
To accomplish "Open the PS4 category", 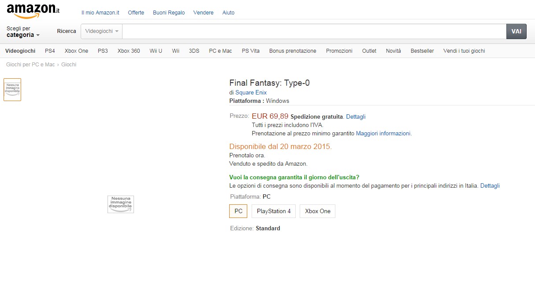I will [x=50, y=51].
